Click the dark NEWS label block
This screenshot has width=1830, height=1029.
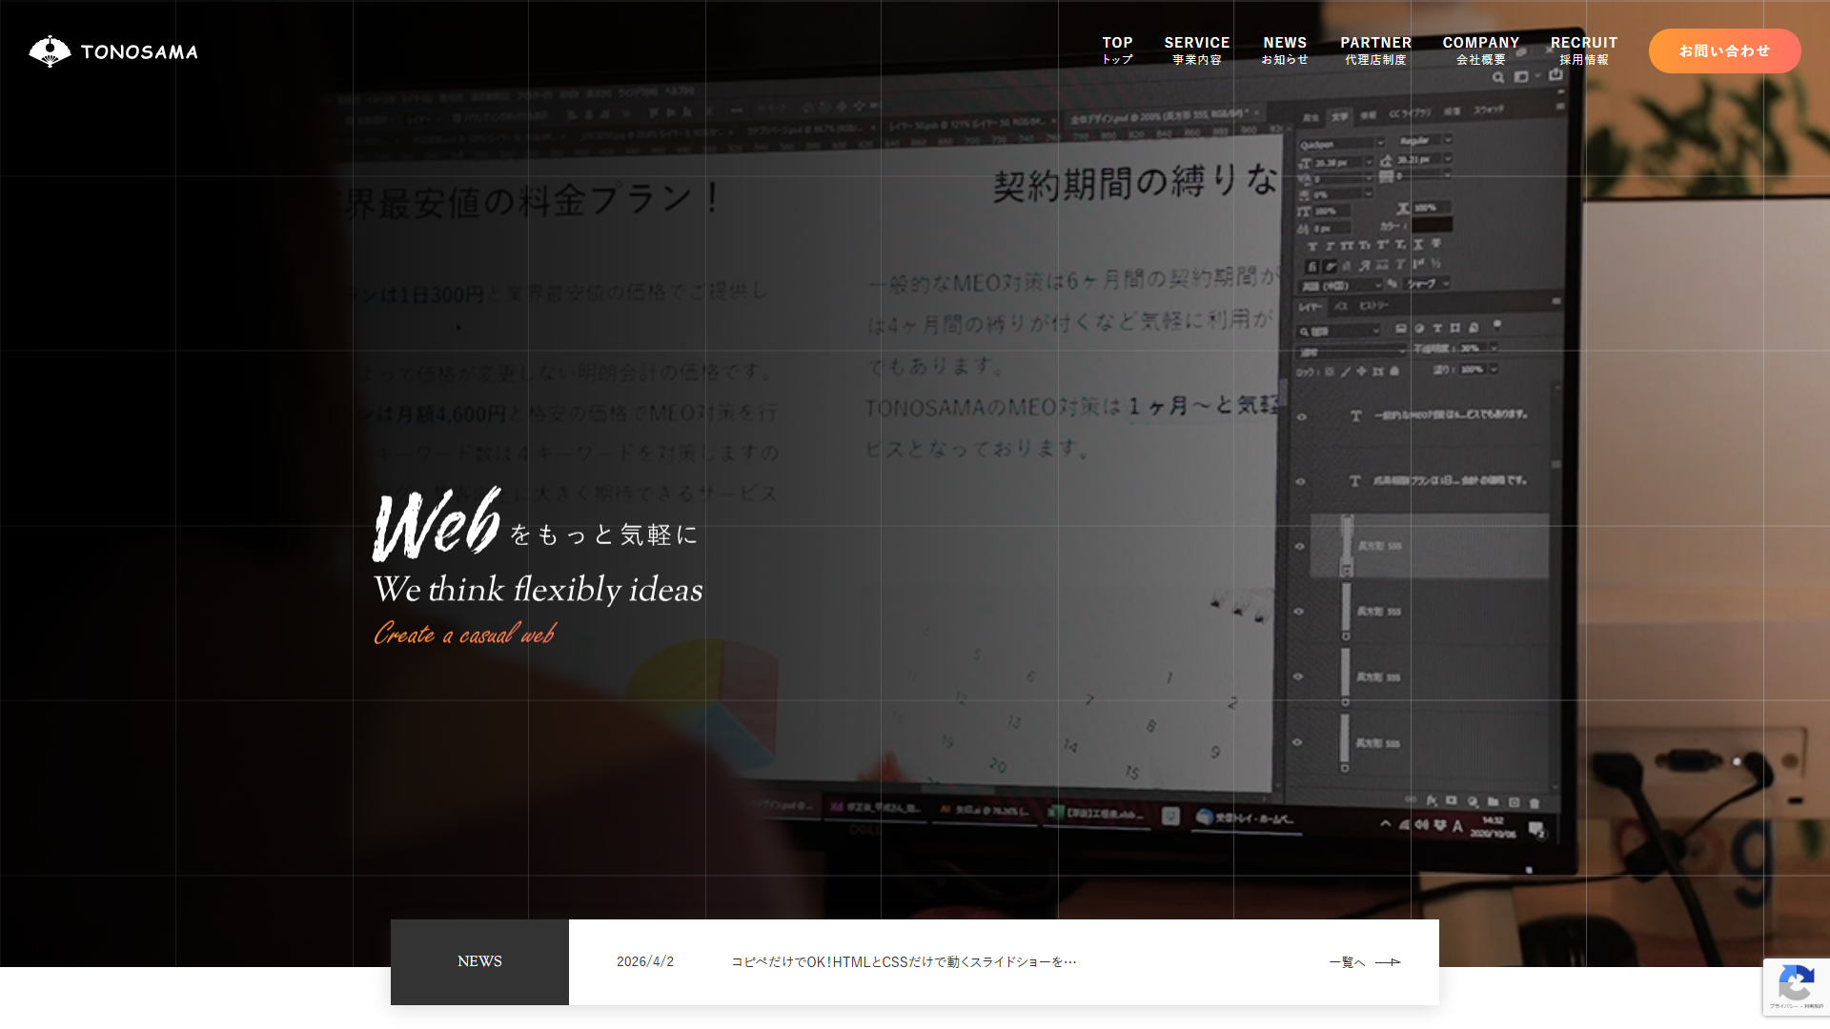479,961
